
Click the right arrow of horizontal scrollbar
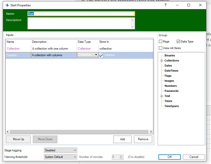(151, 132)
